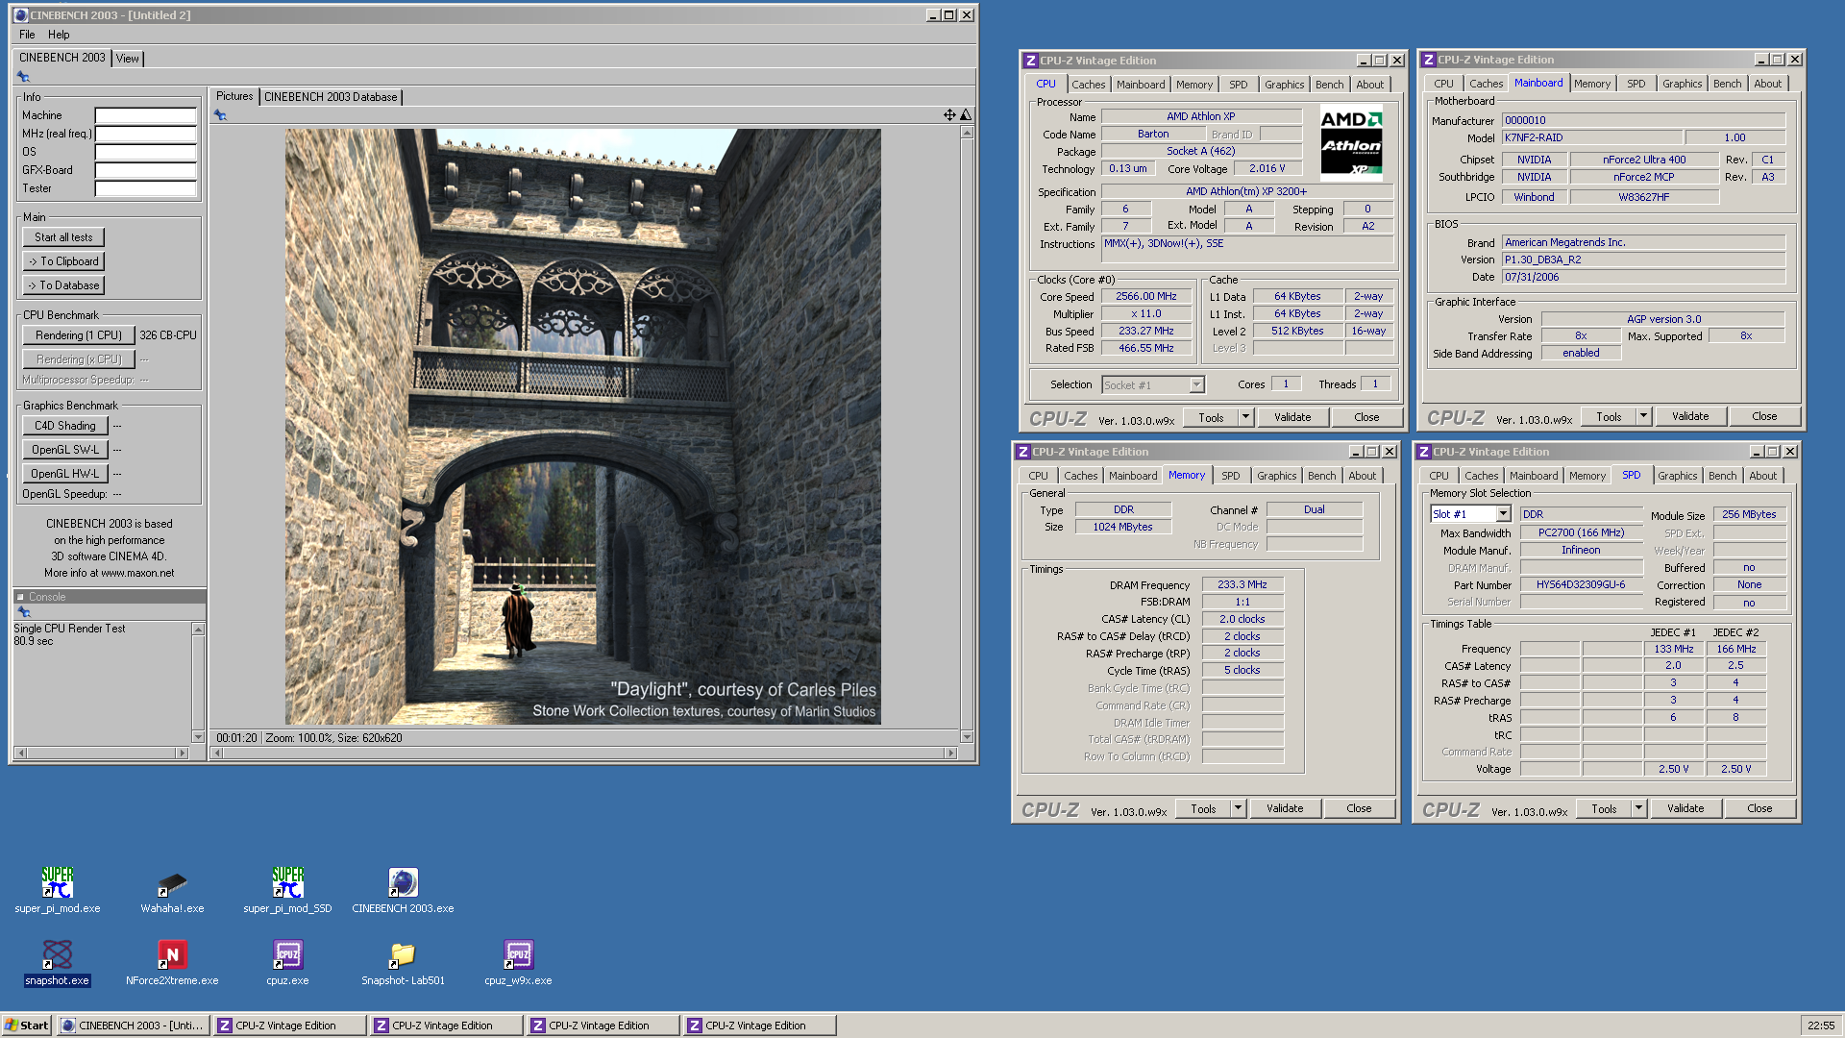Click the move cross icon in Pictures panel
This screenshot has height=1038, width=1845.
coord(949,115)
